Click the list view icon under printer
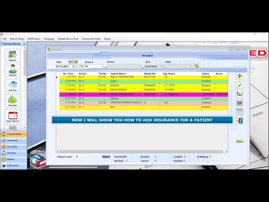This screenshot has width=269, height=202. [240, 112]
